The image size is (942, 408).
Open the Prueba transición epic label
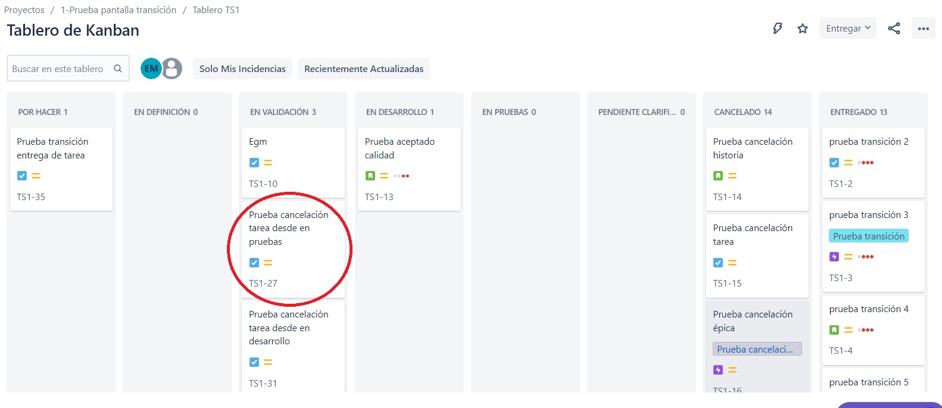point(869,236)
